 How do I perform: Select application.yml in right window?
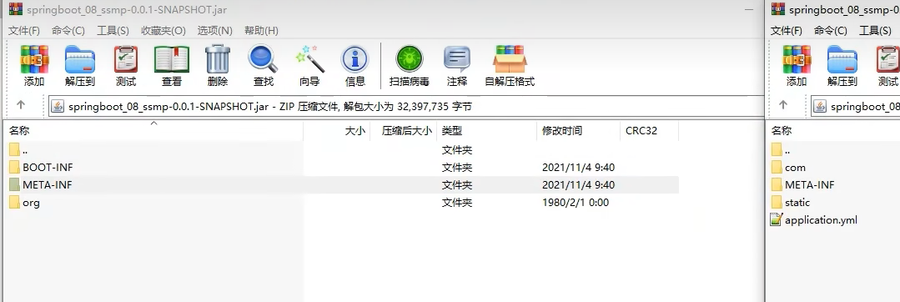(814, 220)
